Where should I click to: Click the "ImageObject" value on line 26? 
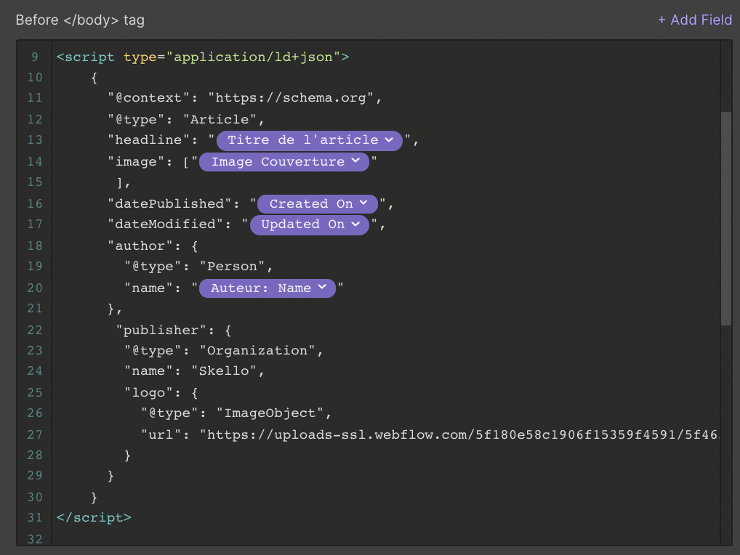270,413
